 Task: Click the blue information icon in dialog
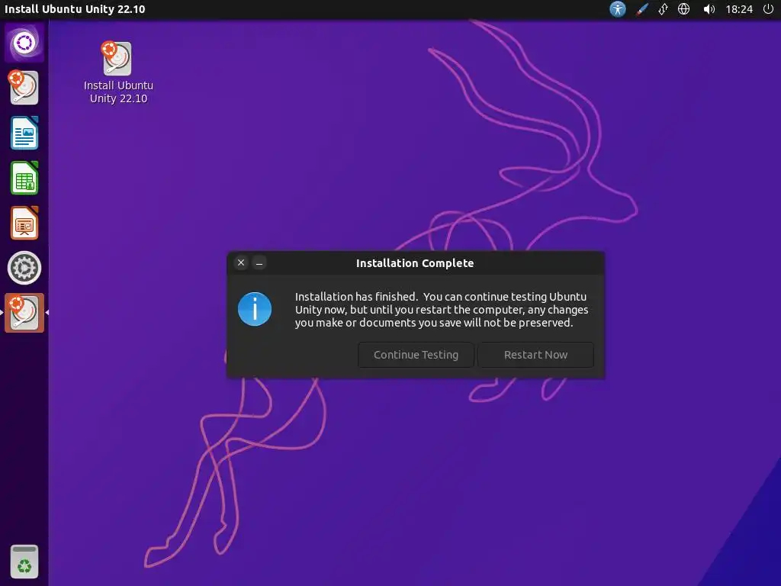point(255,309)
